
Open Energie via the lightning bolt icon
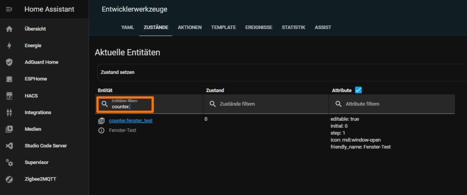click(9, 45)
